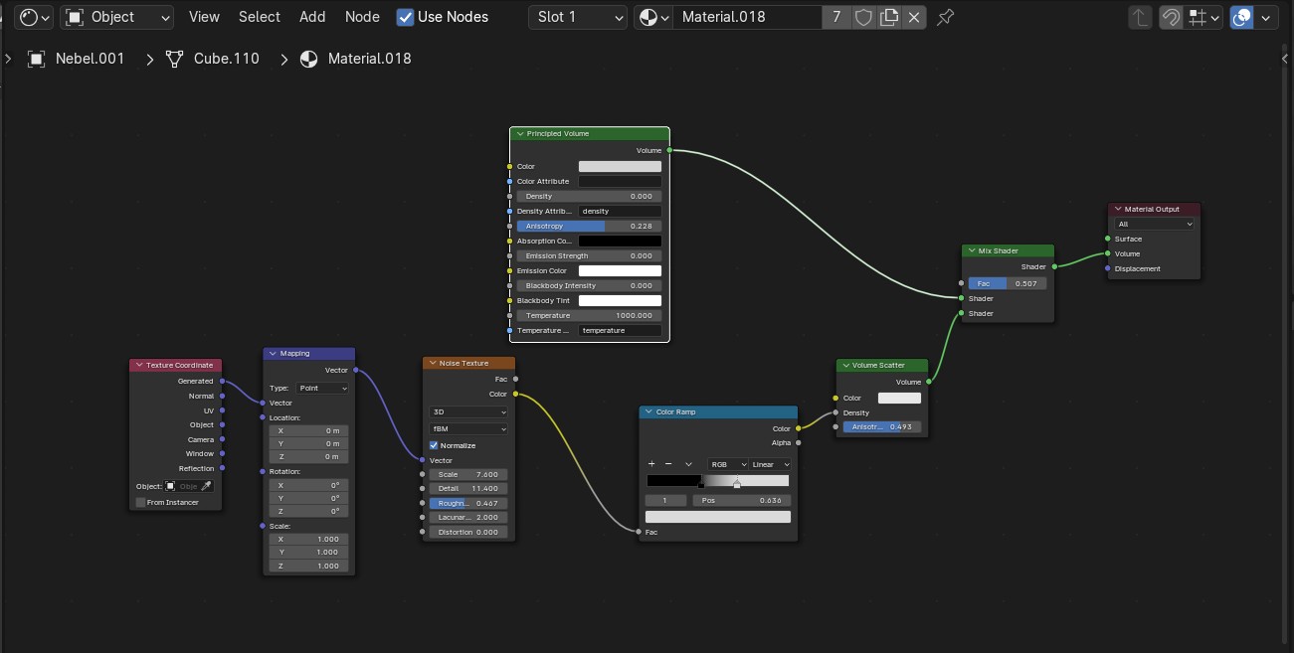Unlink Material.018 with the X button
The image size is (1294, 653).
(x=914, y=17)
